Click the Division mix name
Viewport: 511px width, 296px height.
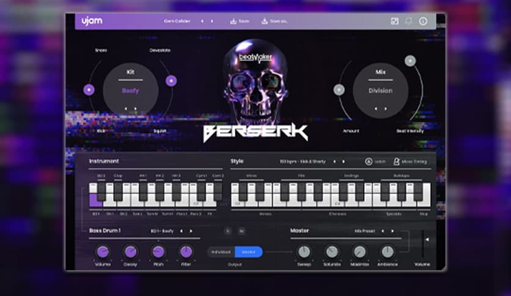pos(380,91)
